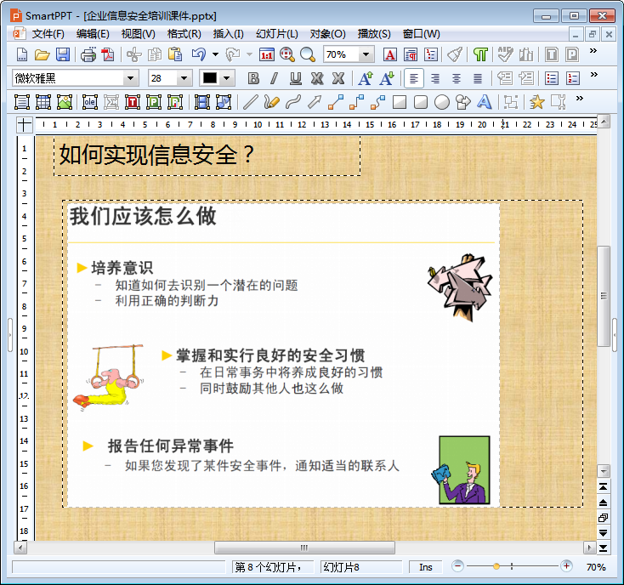Screen dimensions: 624x585
Task: Toggle justified text alignment
Action: [x=478, y=78]
